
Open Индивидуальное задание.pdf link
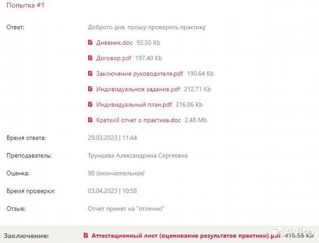(138, 89)
